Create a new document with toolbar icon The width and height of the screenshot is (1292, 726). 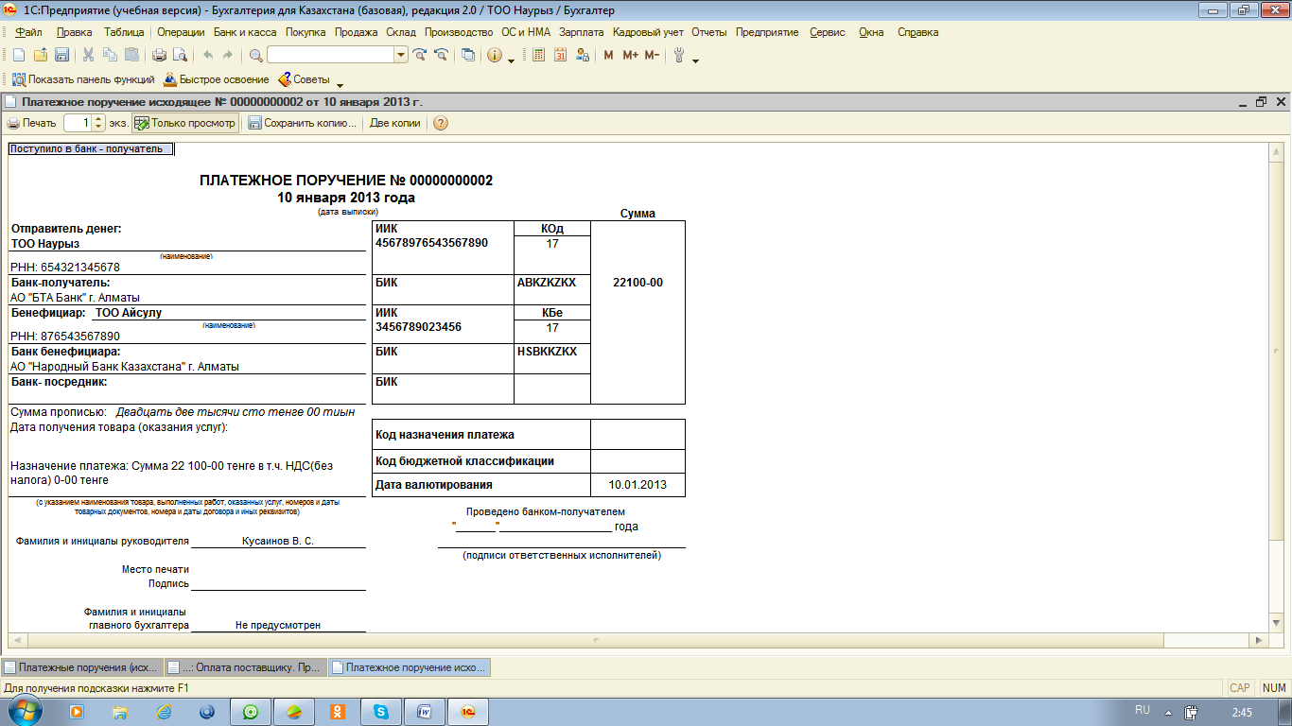(18, 55)
